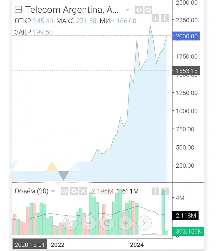Toggle Telecom Argentina series visibility eye
This screenshot has width=216, height=251.
point(139,10)
